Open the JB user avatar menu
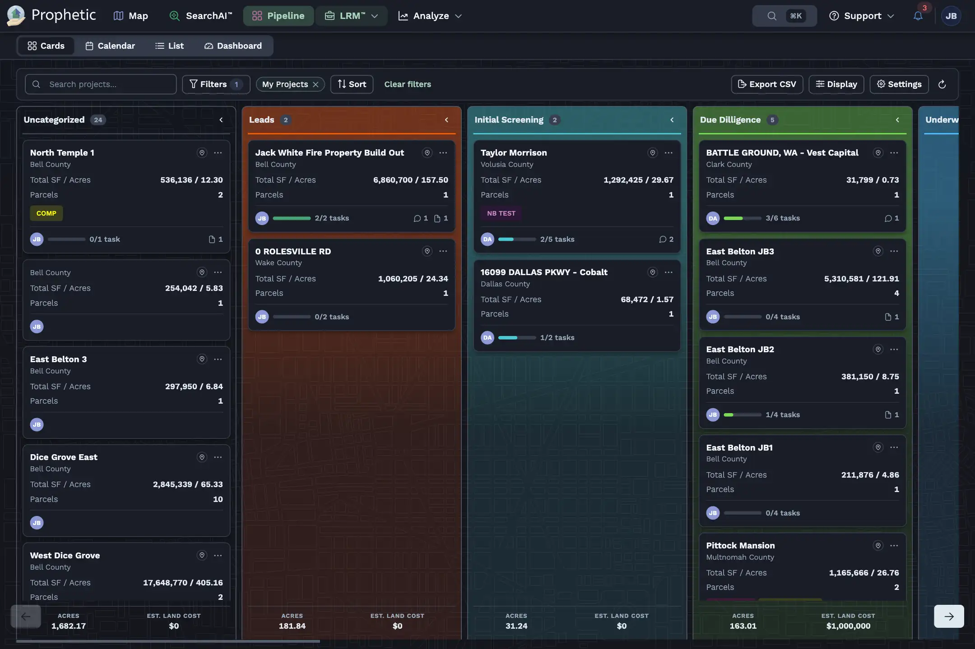Screen dimensions: 975x649 click(951, 16)
